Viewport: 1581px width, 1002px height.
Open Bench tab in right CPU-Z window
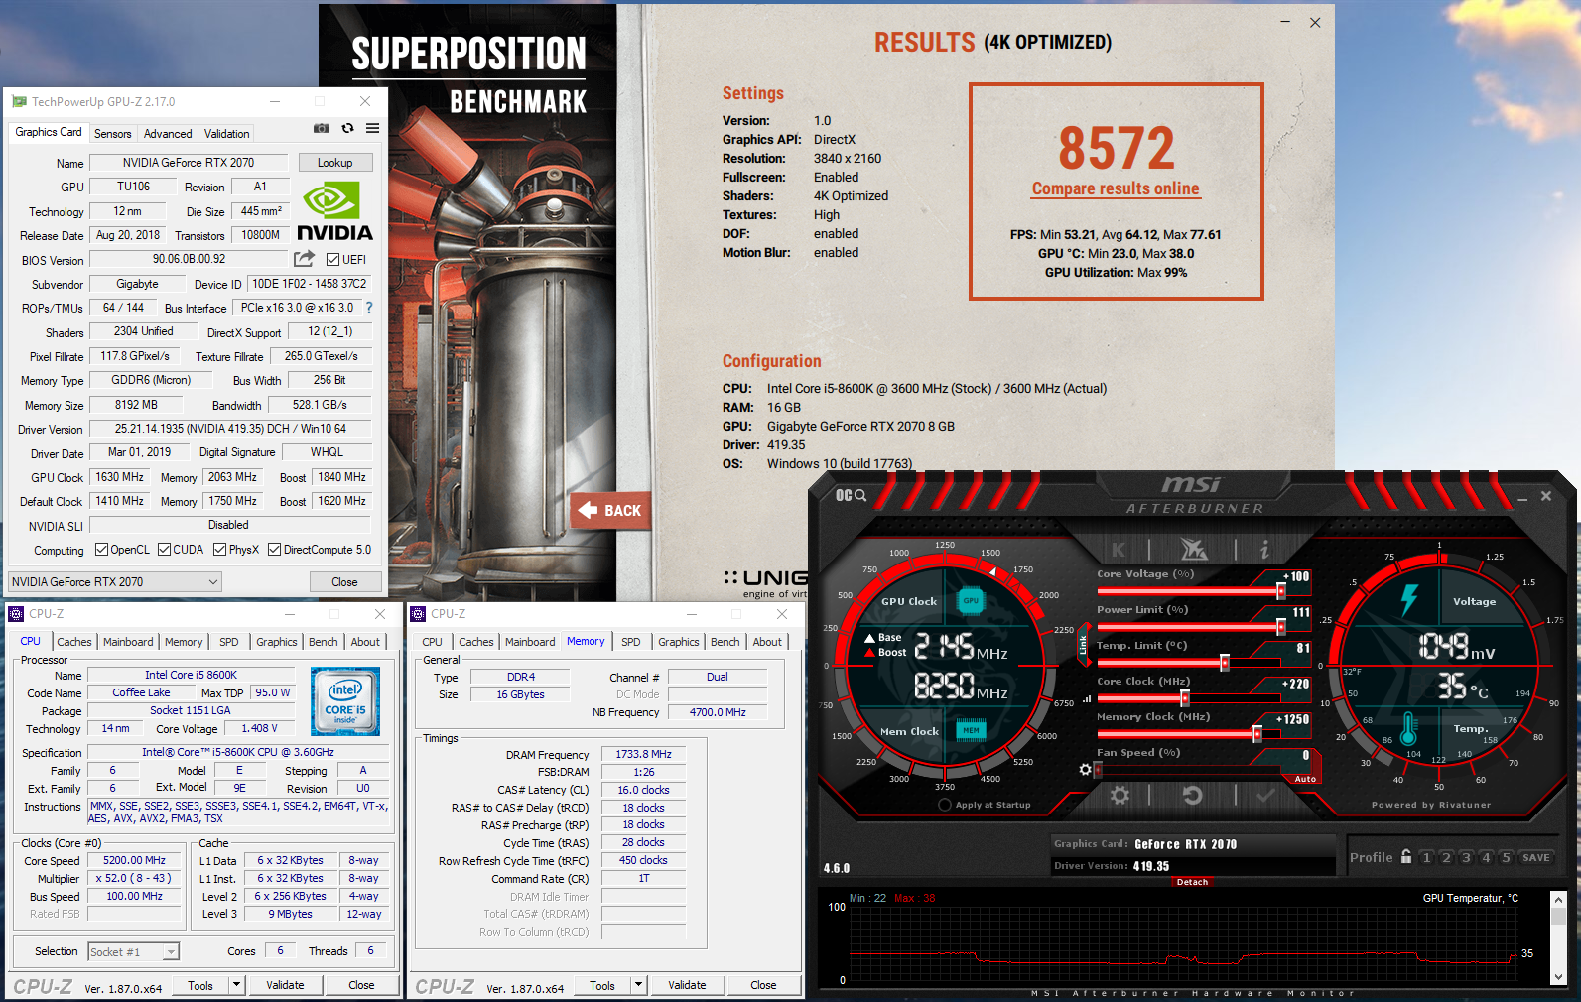725,642
